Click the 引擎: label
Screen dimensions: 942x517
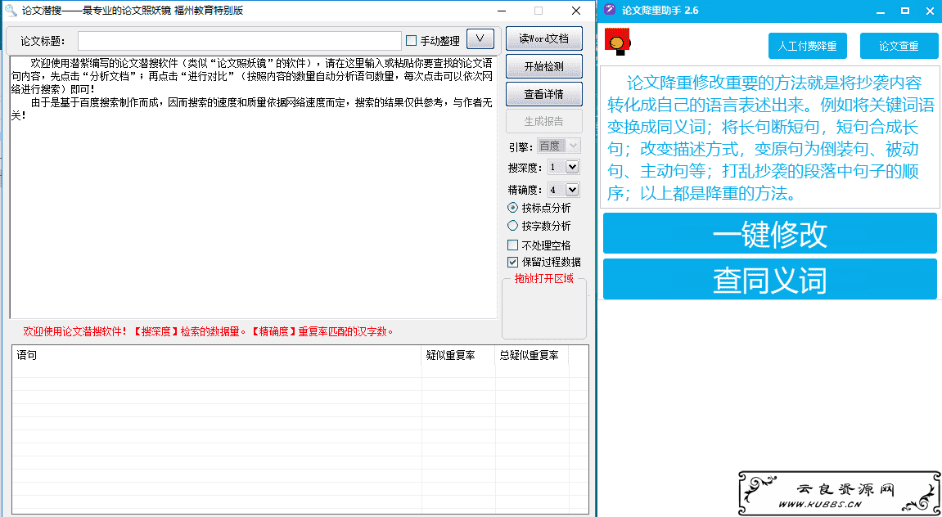click(x=521, y=146)
